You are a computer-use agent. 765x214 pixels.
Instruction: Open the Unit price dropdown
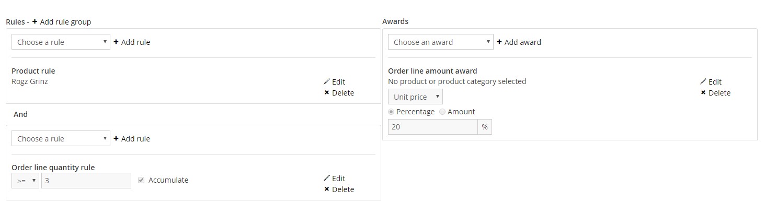415,97
